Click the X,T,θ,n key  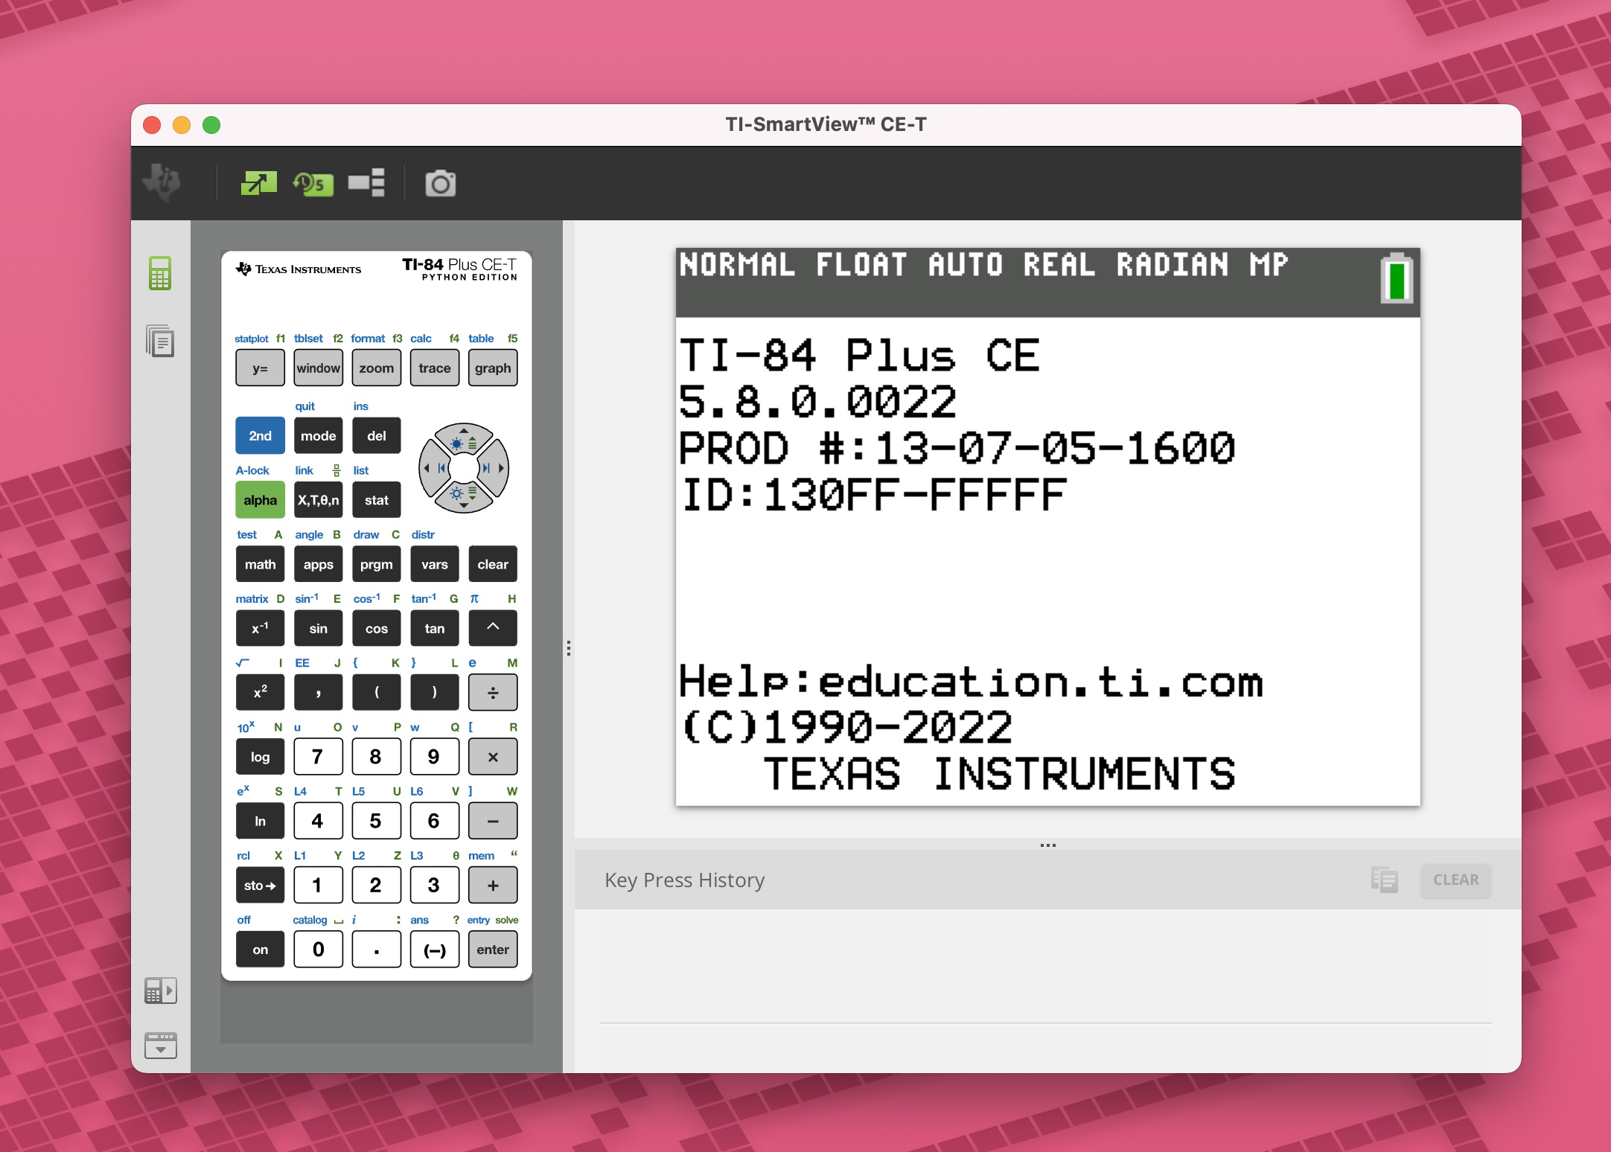tap(319, 500)
